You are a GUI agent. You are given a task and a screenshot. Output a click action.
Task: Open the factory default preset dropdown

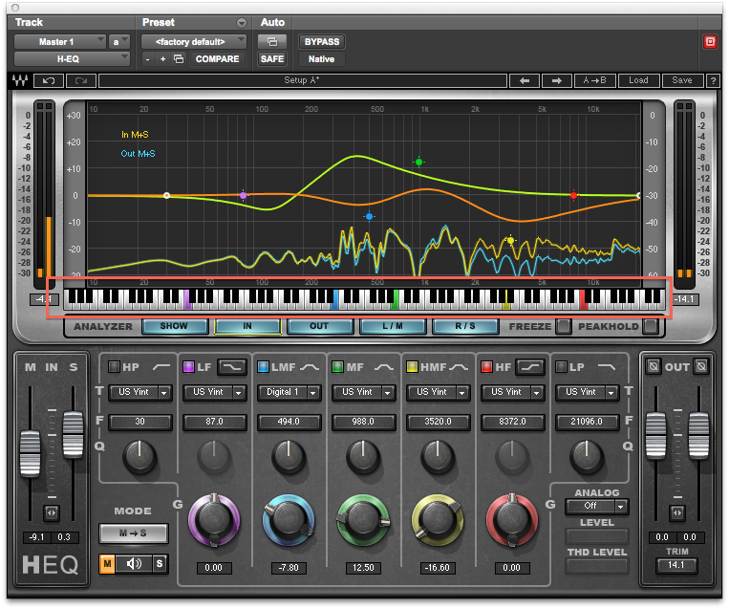tap(193, 42)
